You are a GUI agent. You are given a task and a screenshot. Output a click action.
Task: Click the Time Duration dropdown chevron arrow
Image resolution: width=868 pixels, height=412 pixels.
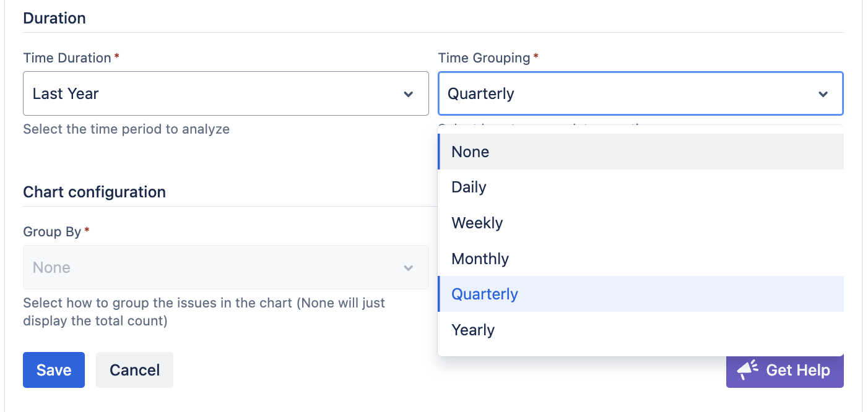(x=409, y=94)
